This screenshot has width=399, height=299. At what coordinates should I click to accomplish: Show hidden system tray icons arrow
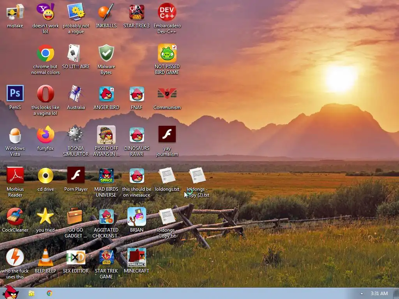(x=362, y=294)
